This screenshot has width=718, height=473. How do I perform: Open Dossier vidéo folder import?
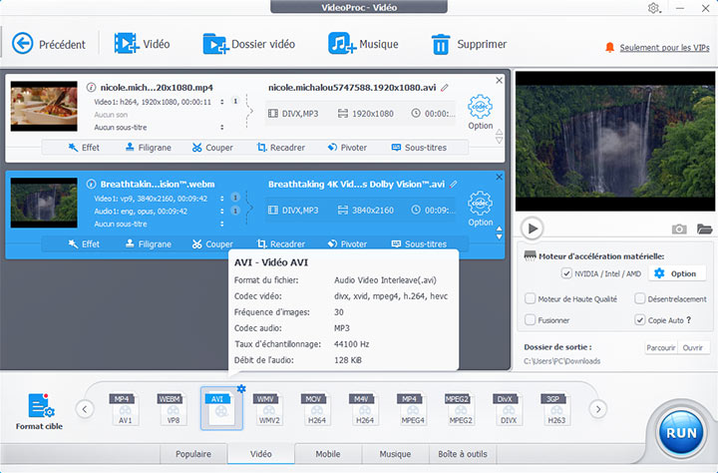214,44
